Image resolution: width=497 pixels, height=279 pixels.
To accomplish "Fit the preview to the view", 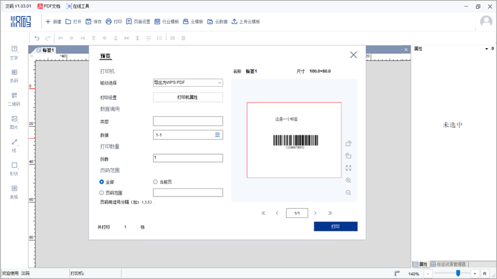I will click(x=348, y=168).
